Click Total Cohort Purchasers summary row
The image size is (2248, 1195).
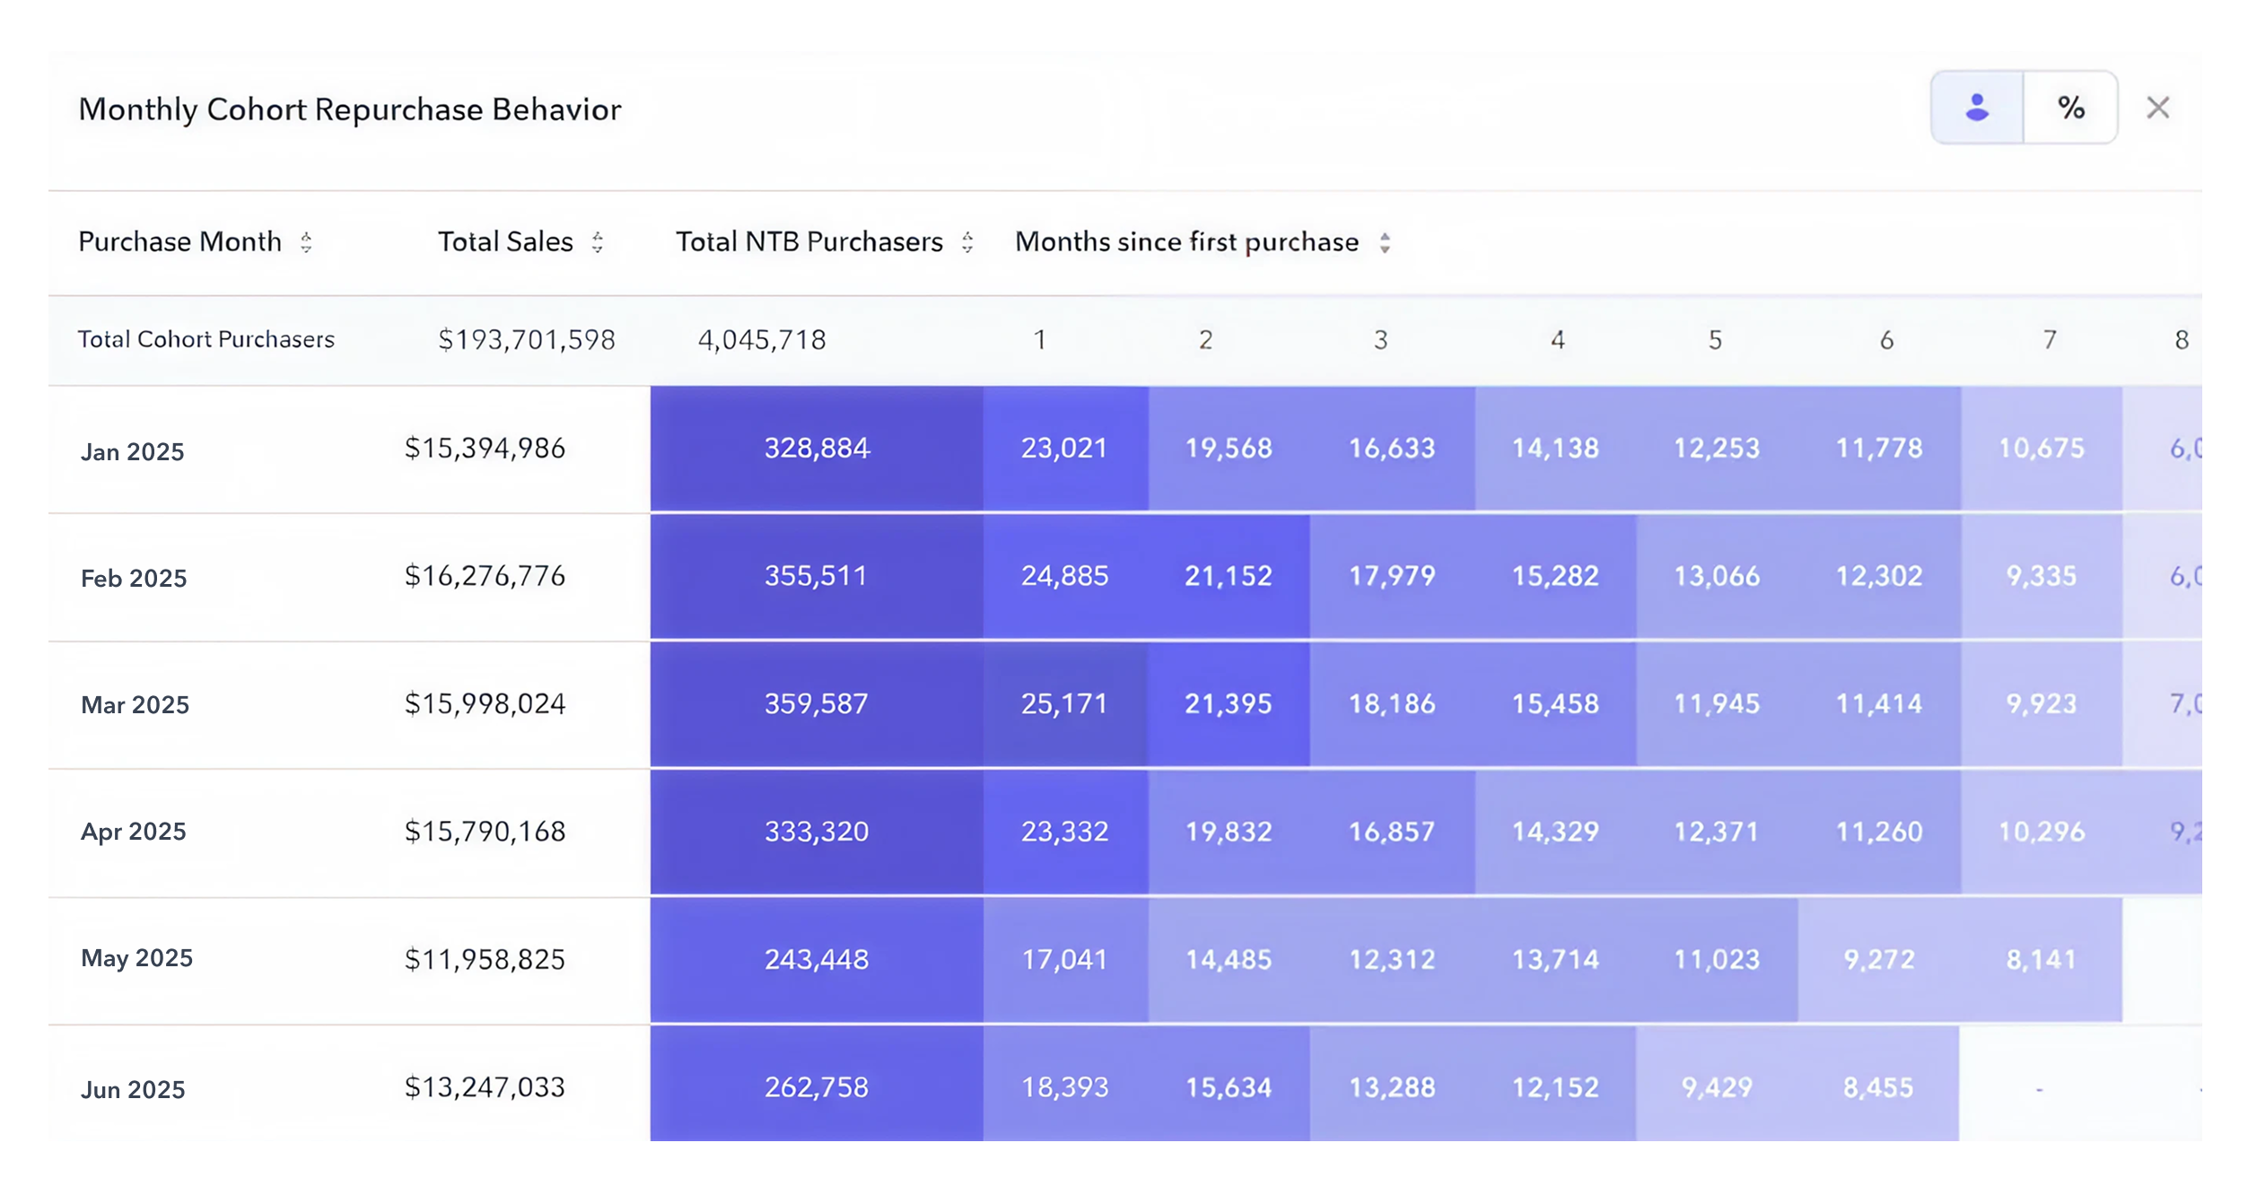[206, 339]
